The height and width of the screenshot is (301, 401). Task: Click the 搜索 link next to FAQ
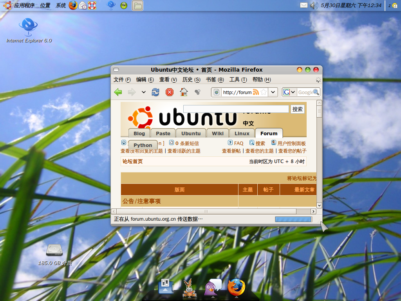click(260, 143)
